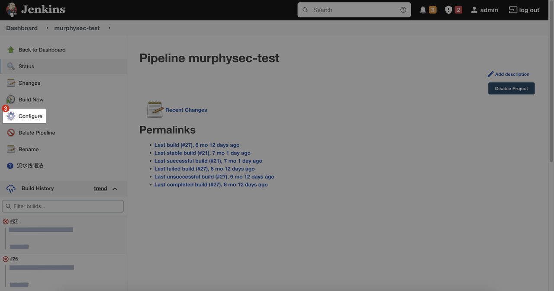This screenshot has width=554, height=291.
Task: Select Rename in the sidebar
Action: [28, 149]
